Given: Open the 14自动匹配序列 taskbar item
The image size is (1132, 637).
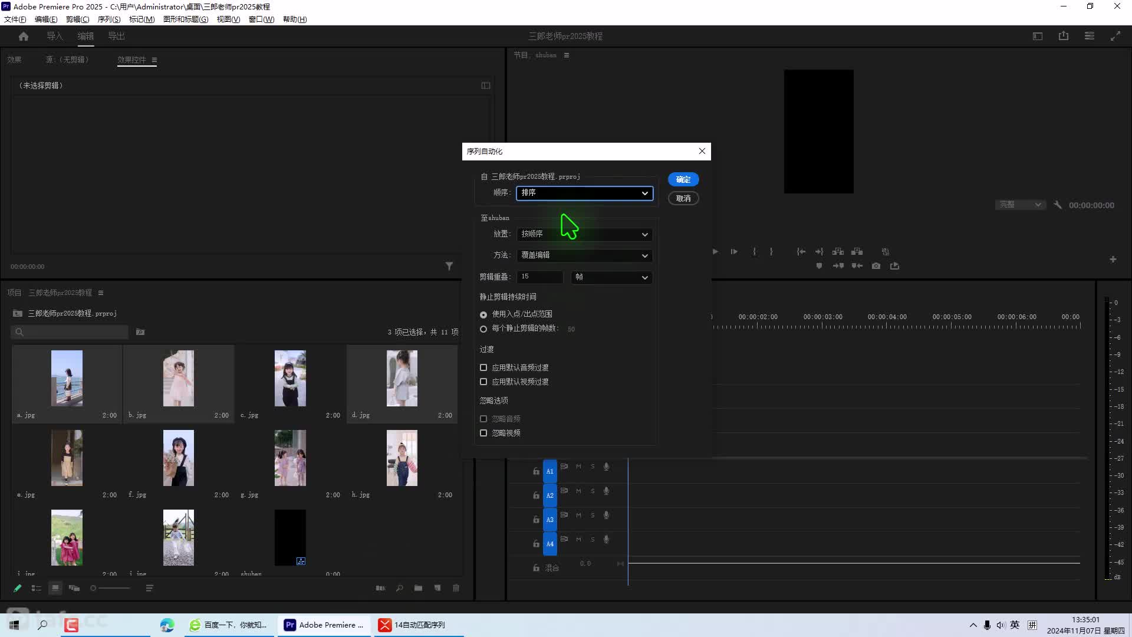Looking at the screenshot, I should coord(419,625).
